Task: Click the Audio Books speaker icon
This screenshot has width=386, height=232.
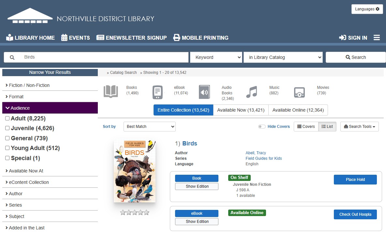Action: pyautogui.click(x=204, y=92)
